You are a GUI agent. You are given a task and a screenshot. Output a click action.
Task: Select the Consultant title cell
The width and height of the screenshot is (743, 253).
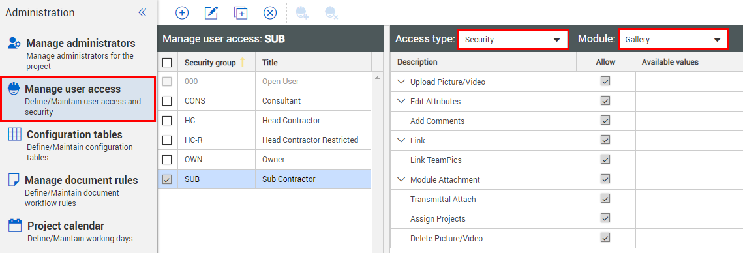coord(313,101)
